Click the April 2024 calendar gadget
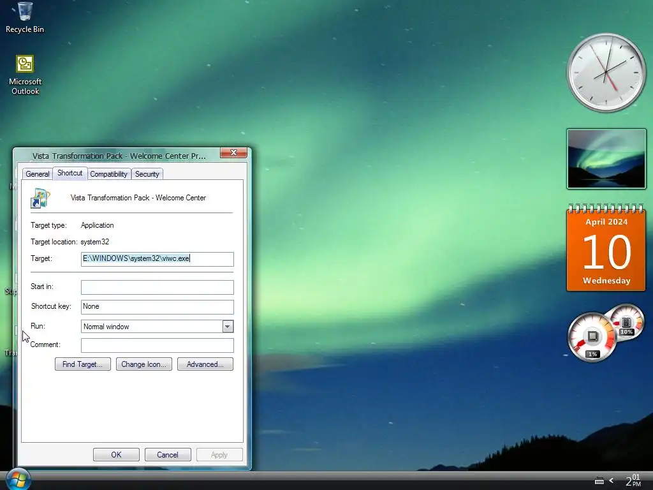The height and width of the screenshot is (490, 653). (606, 247)
